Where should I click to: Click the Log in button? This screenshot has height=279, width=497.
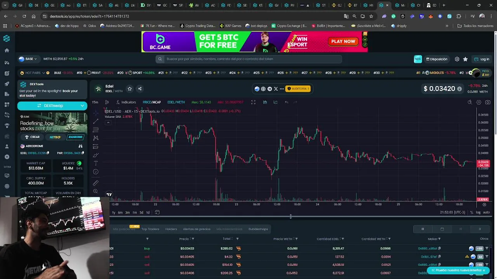[x=482, y=59]
